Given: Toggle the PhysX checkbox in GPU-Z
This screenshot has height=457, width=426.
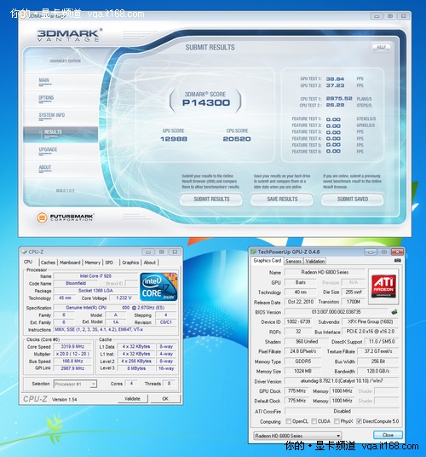Looking at the screenshot, I should 337,421.
